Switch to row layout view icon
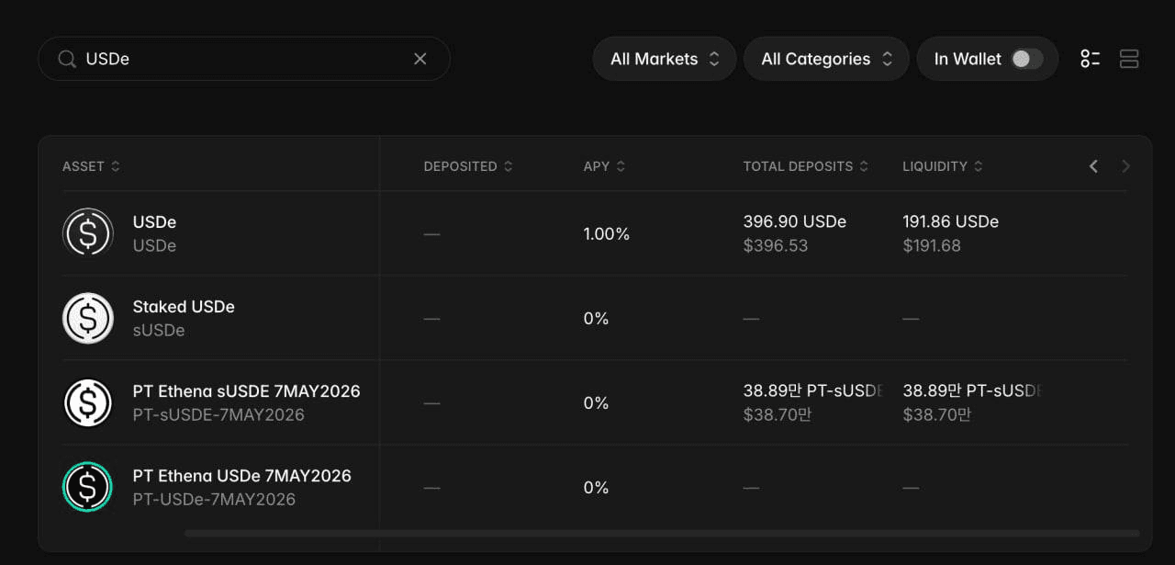The height and width of the screenshot is (565, 1175). (1129, 58)
